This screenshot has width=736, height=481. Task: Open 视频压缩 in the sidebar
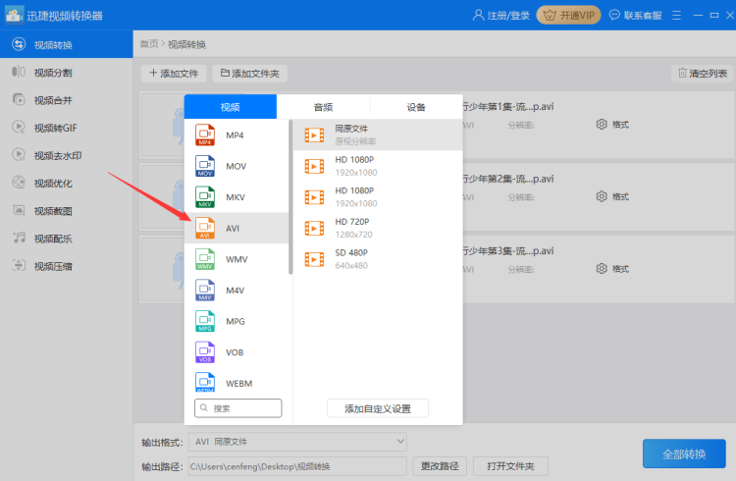tap(66, 266)
